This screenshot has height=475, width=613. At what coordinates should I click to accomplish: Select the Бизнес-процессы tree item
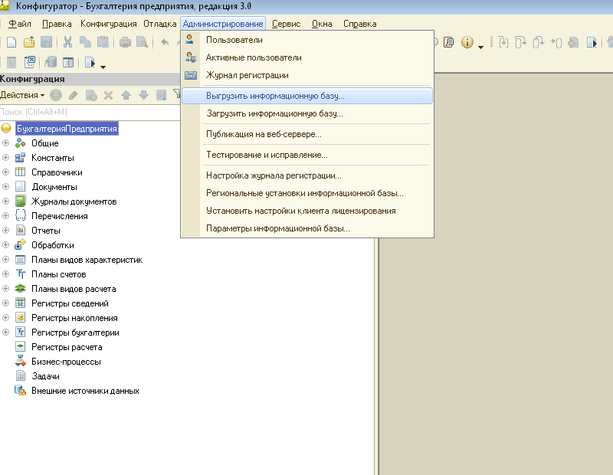[66, 362]
